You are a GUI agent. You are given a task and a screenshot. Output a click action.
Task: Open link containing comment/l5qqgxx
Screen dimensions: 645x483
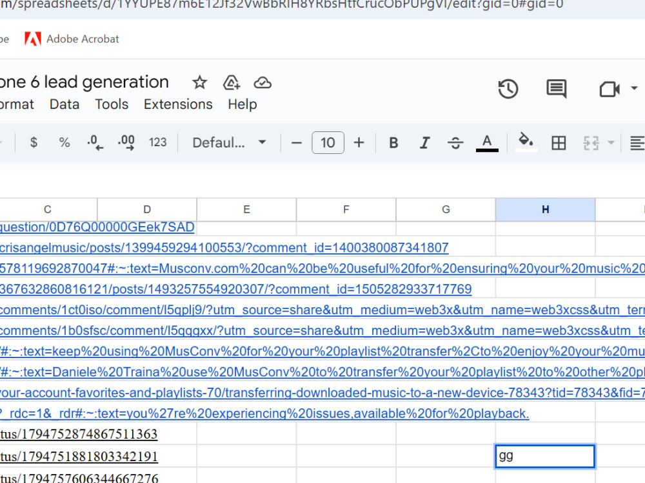[322, 330]
